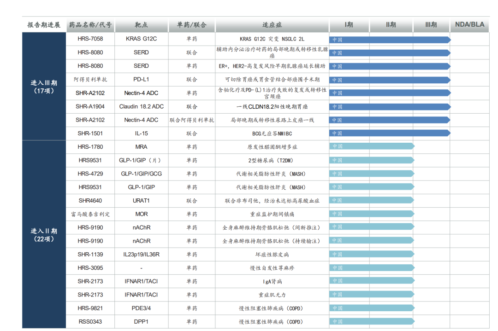Image resolution: width=498 pixels, height=331 pixels.
Task: Select indication ER+, HER2-高复发风险早期乳腺癌延长辅助
Action: point(272,66)
